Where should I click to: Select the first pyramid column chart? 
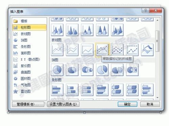pos(57,30)
